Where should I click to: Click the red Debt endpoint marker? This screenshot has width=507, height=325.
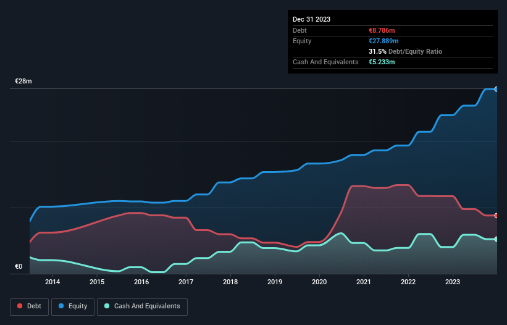point(497,216)
